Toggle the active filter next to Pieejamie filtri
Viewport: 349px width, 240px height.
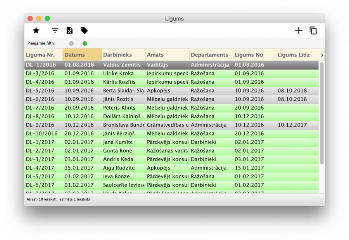(85, 44)
